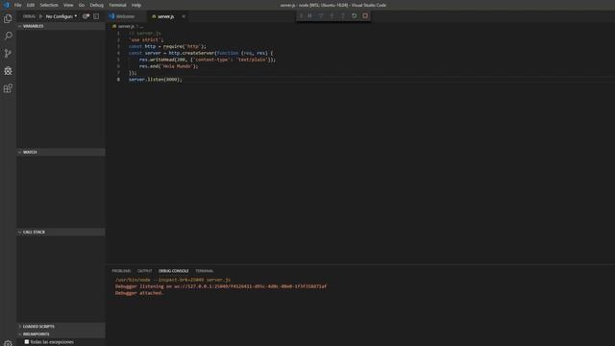
Task: Pause the running debug session
Action: pyautogui.click(x=309, y=15)
